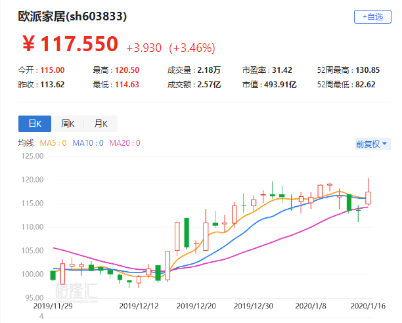Image resolution: width=402 pixels, height=323 pixels.
Task: Switch to the 月K monthly chart tab
Action: tap(100, 123)
